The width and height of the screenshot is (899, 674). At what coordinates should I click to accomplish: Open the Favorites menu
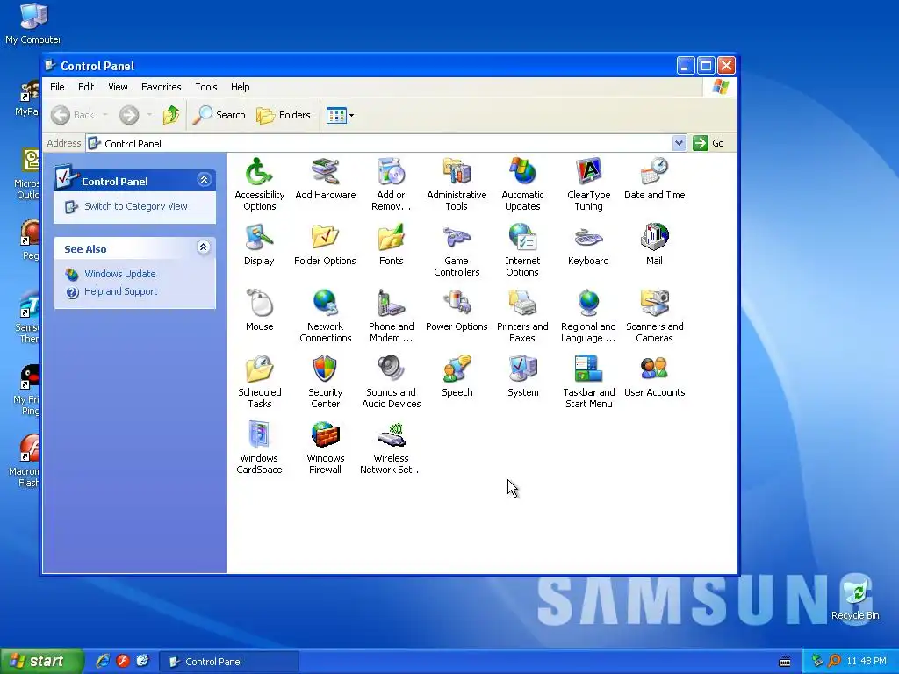point(162,87)
